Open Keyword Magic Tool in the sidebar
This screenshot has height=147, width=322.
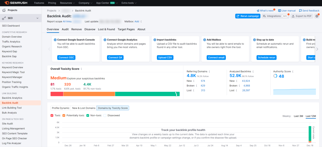pyautogui.click(x=13, y=72)
